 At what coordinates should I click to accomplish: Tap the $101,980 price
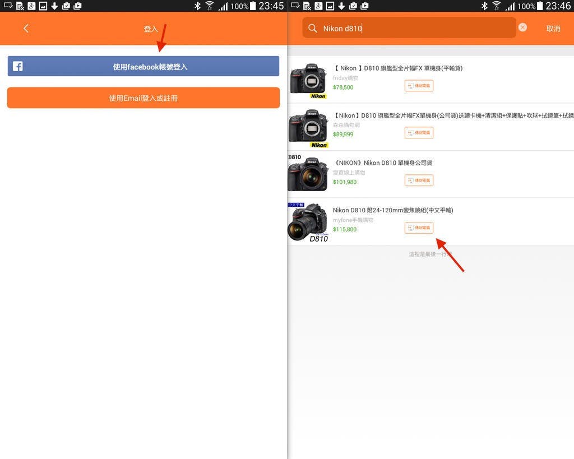coord(345,182)
